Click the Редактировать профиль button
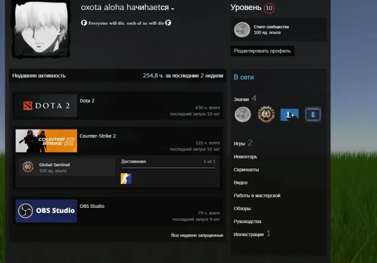The width and height of the screenshot is (377, 263). 262,51
